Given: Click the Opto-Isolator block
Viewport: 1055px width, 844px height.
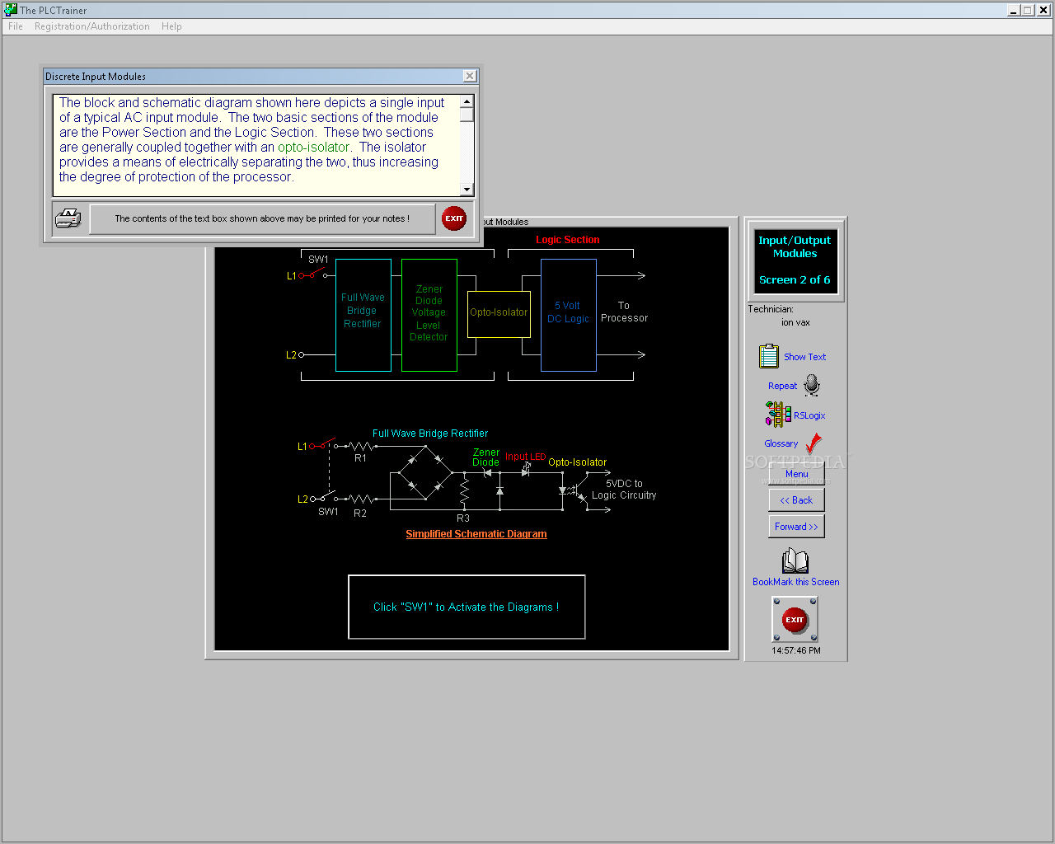Looking at the screenshot, I should [x=499, y=313].
